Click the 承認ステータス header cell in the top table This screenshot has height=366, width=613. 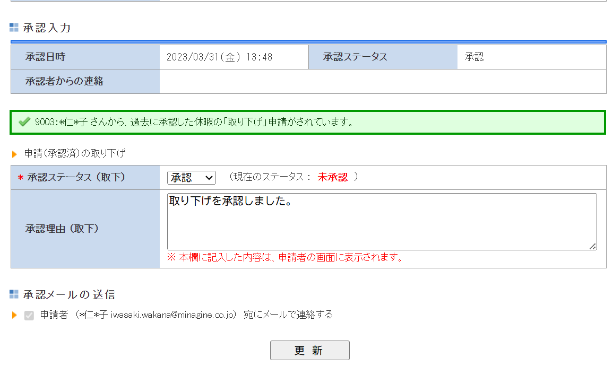tap(382, 57)
